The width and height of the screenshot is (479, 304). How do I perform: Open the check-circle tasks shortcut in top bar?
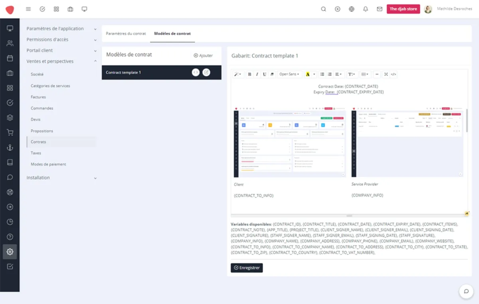tap(42, 9)
